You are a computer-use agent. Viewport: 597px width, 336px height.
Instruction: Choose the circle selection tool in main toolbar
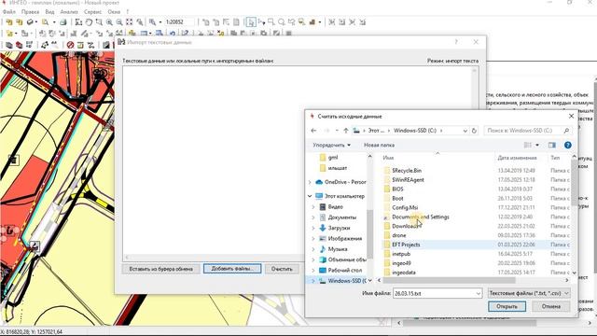pyautogui.click(x=282, y=22)
